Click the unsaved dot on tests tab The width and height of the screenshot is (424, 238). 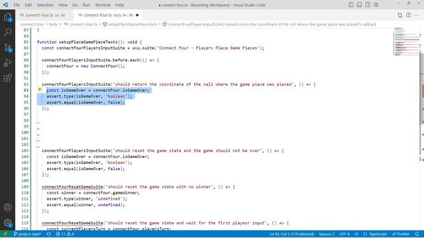[x=137, y=15]
